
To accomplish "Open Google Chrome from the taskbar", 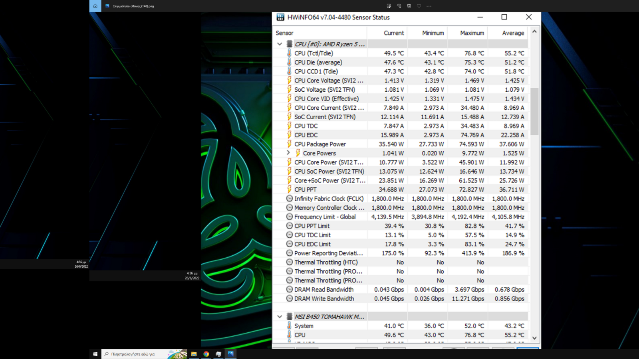I will (x=206, y=354).
